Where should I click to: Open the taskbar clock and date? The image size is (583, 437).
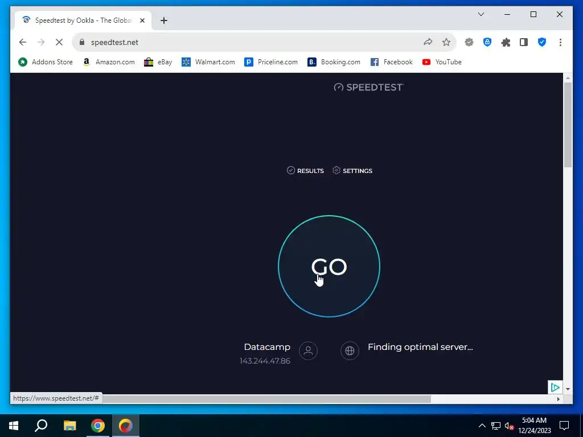pos(534,426)
